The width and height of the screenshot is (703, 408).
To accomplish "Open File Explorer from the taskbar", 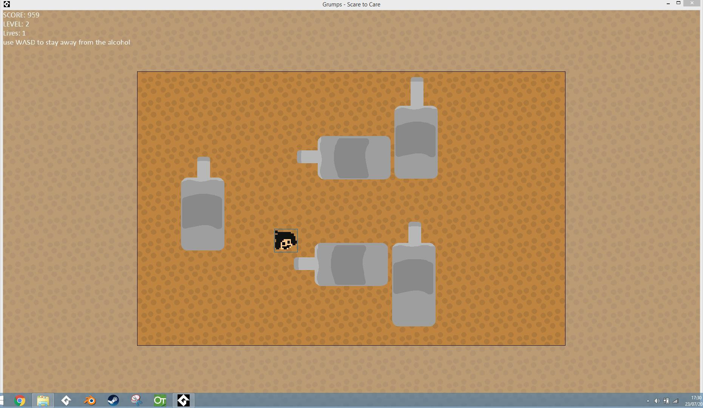I will click(x=43, y=400).
